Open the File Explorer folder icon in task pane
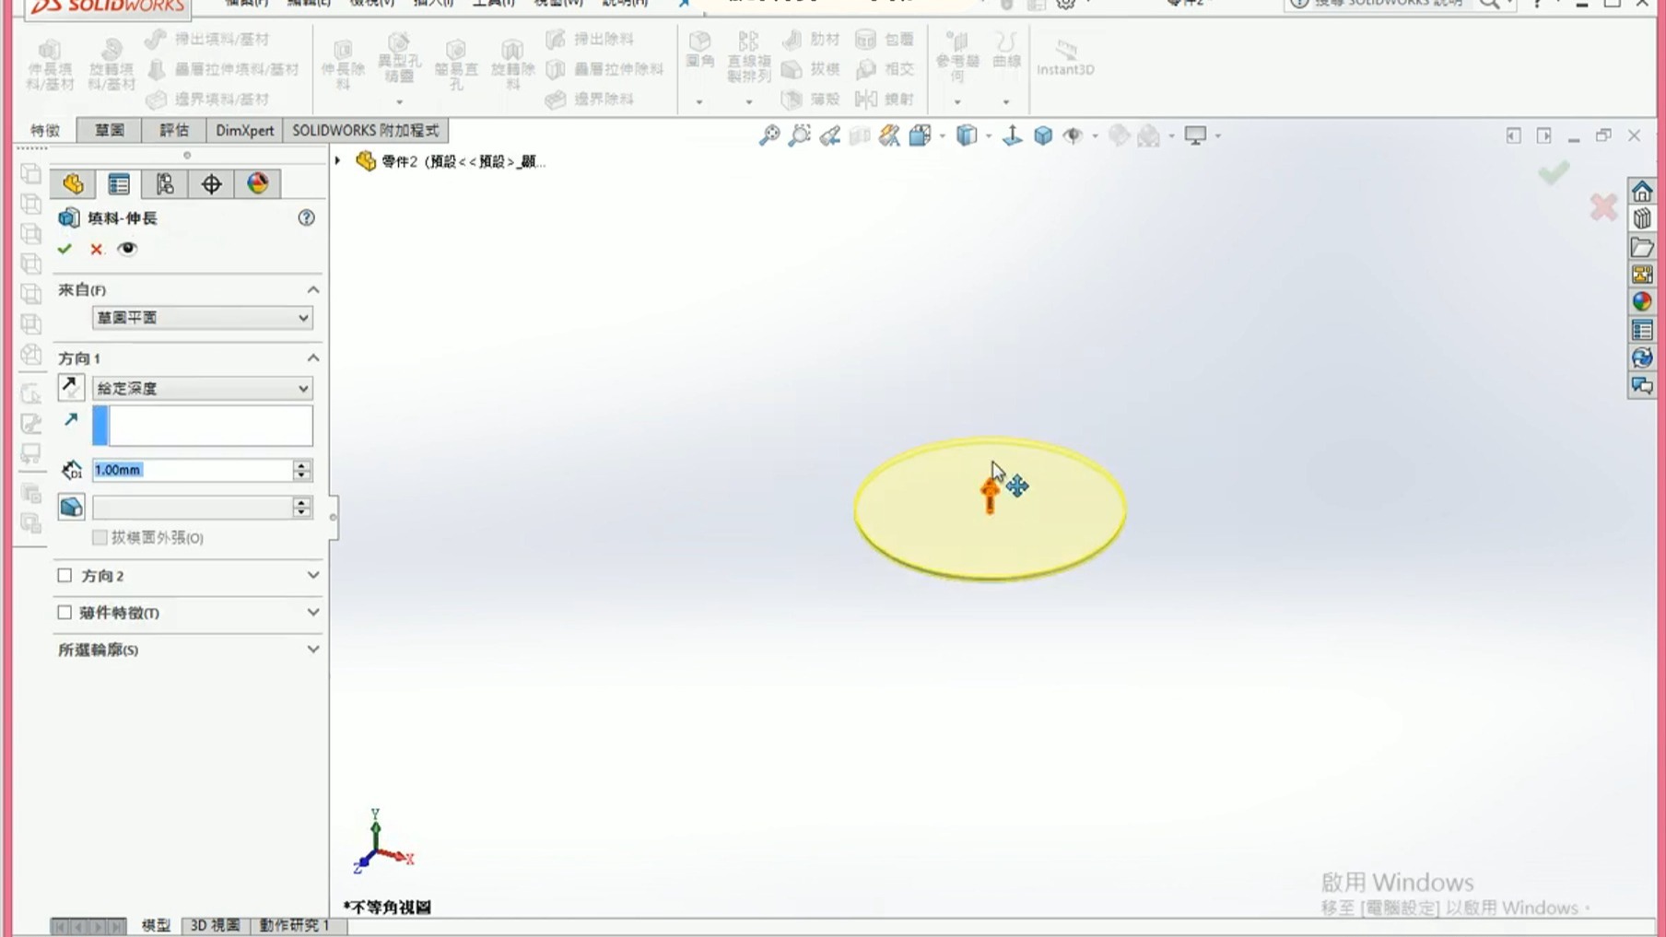Image resolution: width=1666 pixels, height=937 pixels. [x=1642, y=247]
